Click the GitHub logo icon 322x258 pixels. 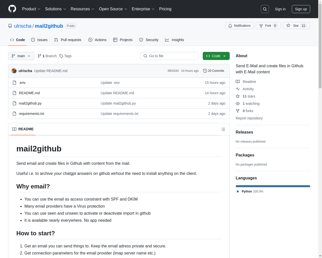(x=12, y=9)
